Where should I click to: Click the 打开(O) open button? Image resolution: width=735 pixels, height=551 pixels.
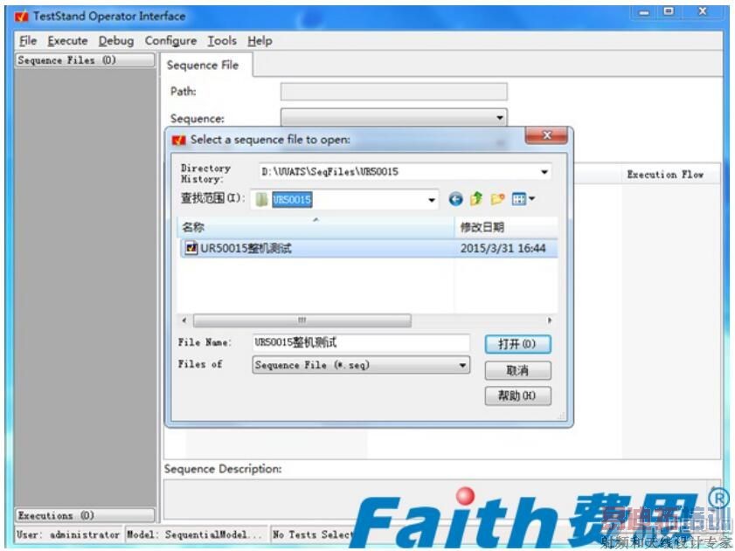517,344
